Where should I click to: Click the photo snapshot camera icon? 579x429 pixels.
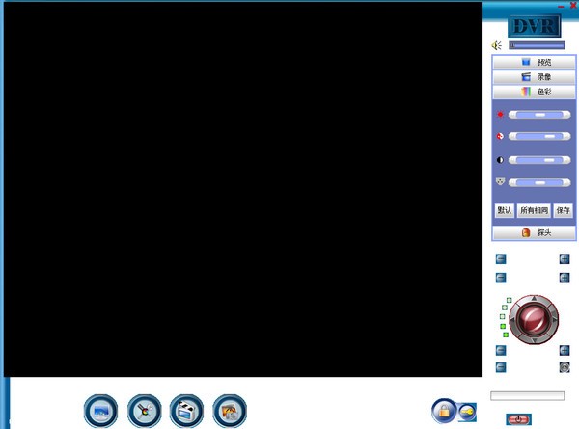click(230, 411)
